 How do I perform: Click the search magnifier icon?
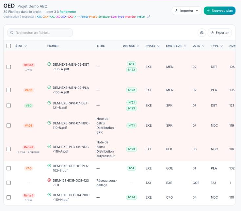tap(12, 33)
